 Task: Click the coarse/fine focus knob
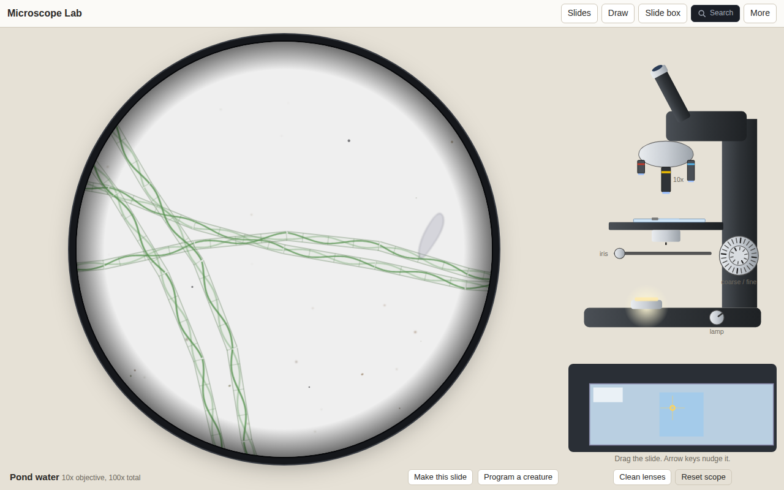pos(739,255)
